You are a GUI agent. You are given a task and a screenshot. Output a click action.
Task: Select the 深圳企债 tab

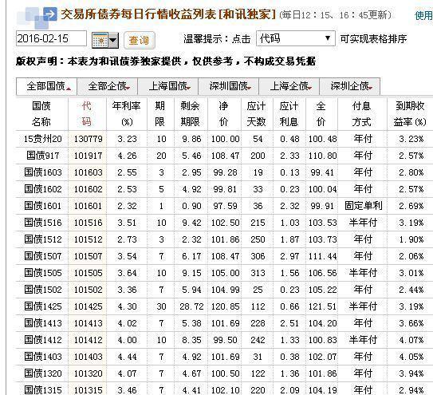pyautogui.click(x=350, y=86)
